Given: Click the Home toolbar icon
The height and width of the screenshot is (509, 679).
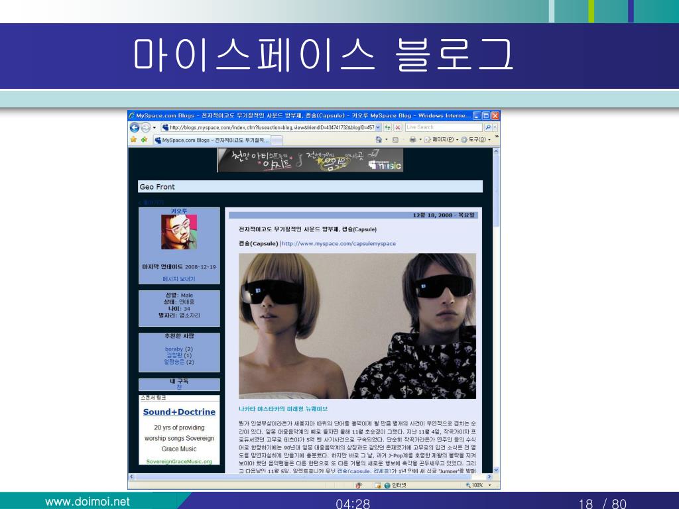Looking at the screenshot, I should click(x=379, y=139).
